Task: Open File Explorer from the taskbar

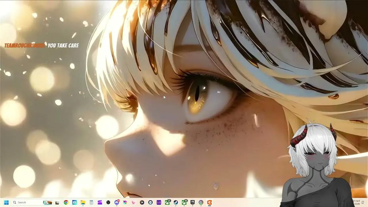Action: pyautogui.click(x=83, y=202)
